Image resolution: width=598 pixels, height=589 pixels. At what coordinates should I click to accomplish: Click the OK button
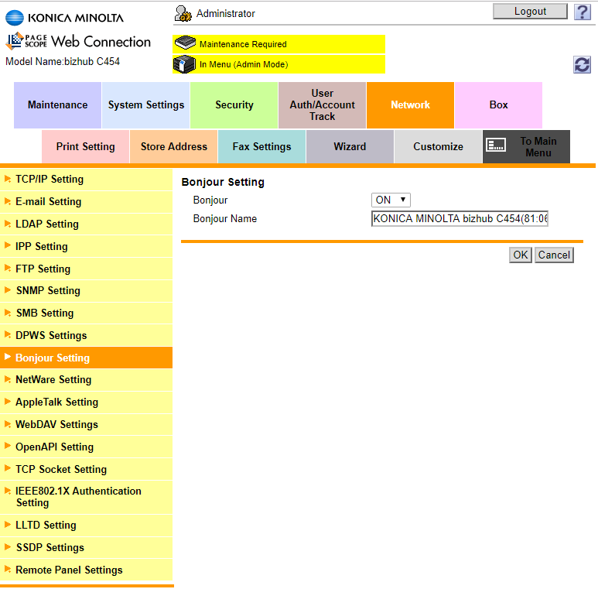[520, 255]
